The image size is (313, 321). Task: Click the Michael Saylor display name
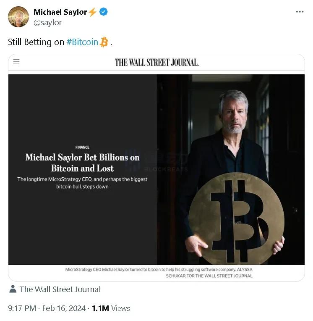pos(60,12)
